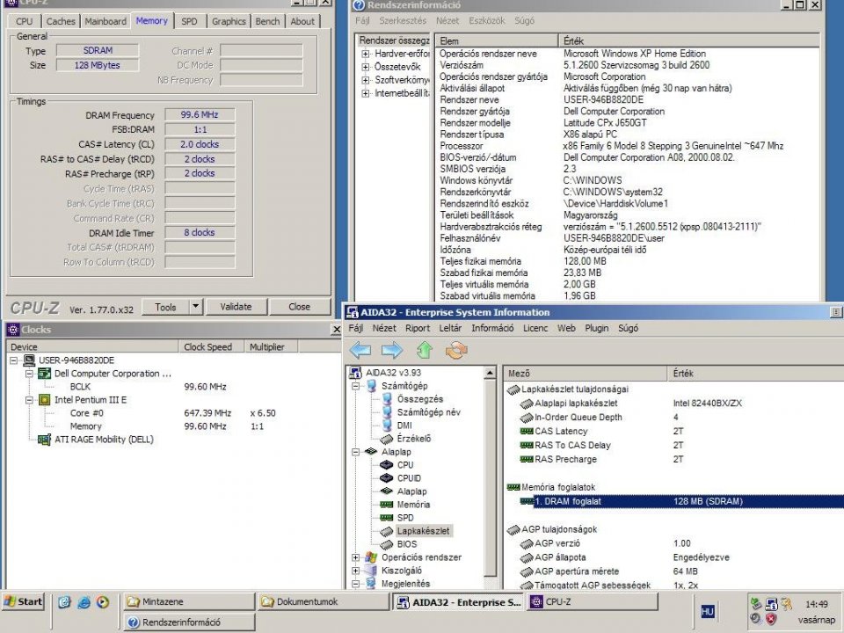The image size is (844, 633).
Task: Click the red security shield tray icon
Action: coord(771,619)
